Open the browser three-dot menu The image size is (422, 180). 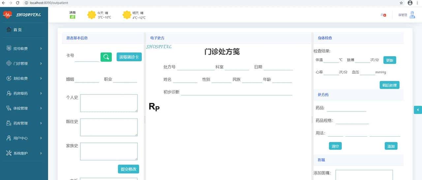point(417,3)
